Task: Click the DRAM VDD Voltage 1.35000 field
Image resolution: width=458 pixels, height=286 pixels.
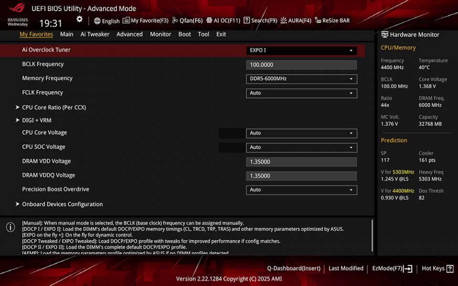Action: click(x=302, y=162)
